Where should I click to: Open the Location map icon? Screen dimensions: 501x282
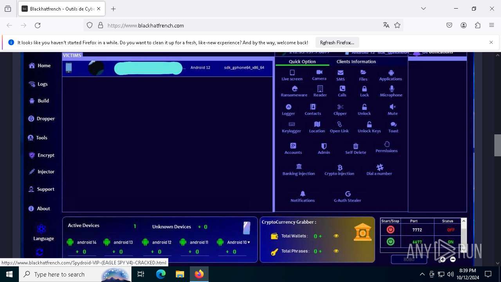click(317, 124)
